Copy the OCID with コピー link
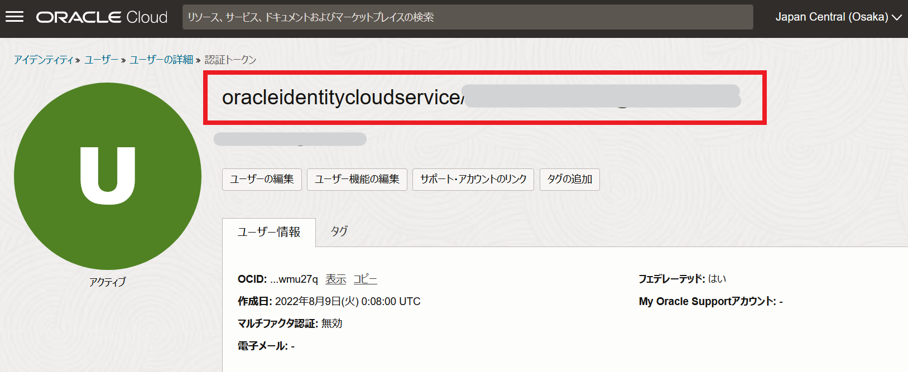The height and width of the screenshot is (372, 908). point(365,279)
